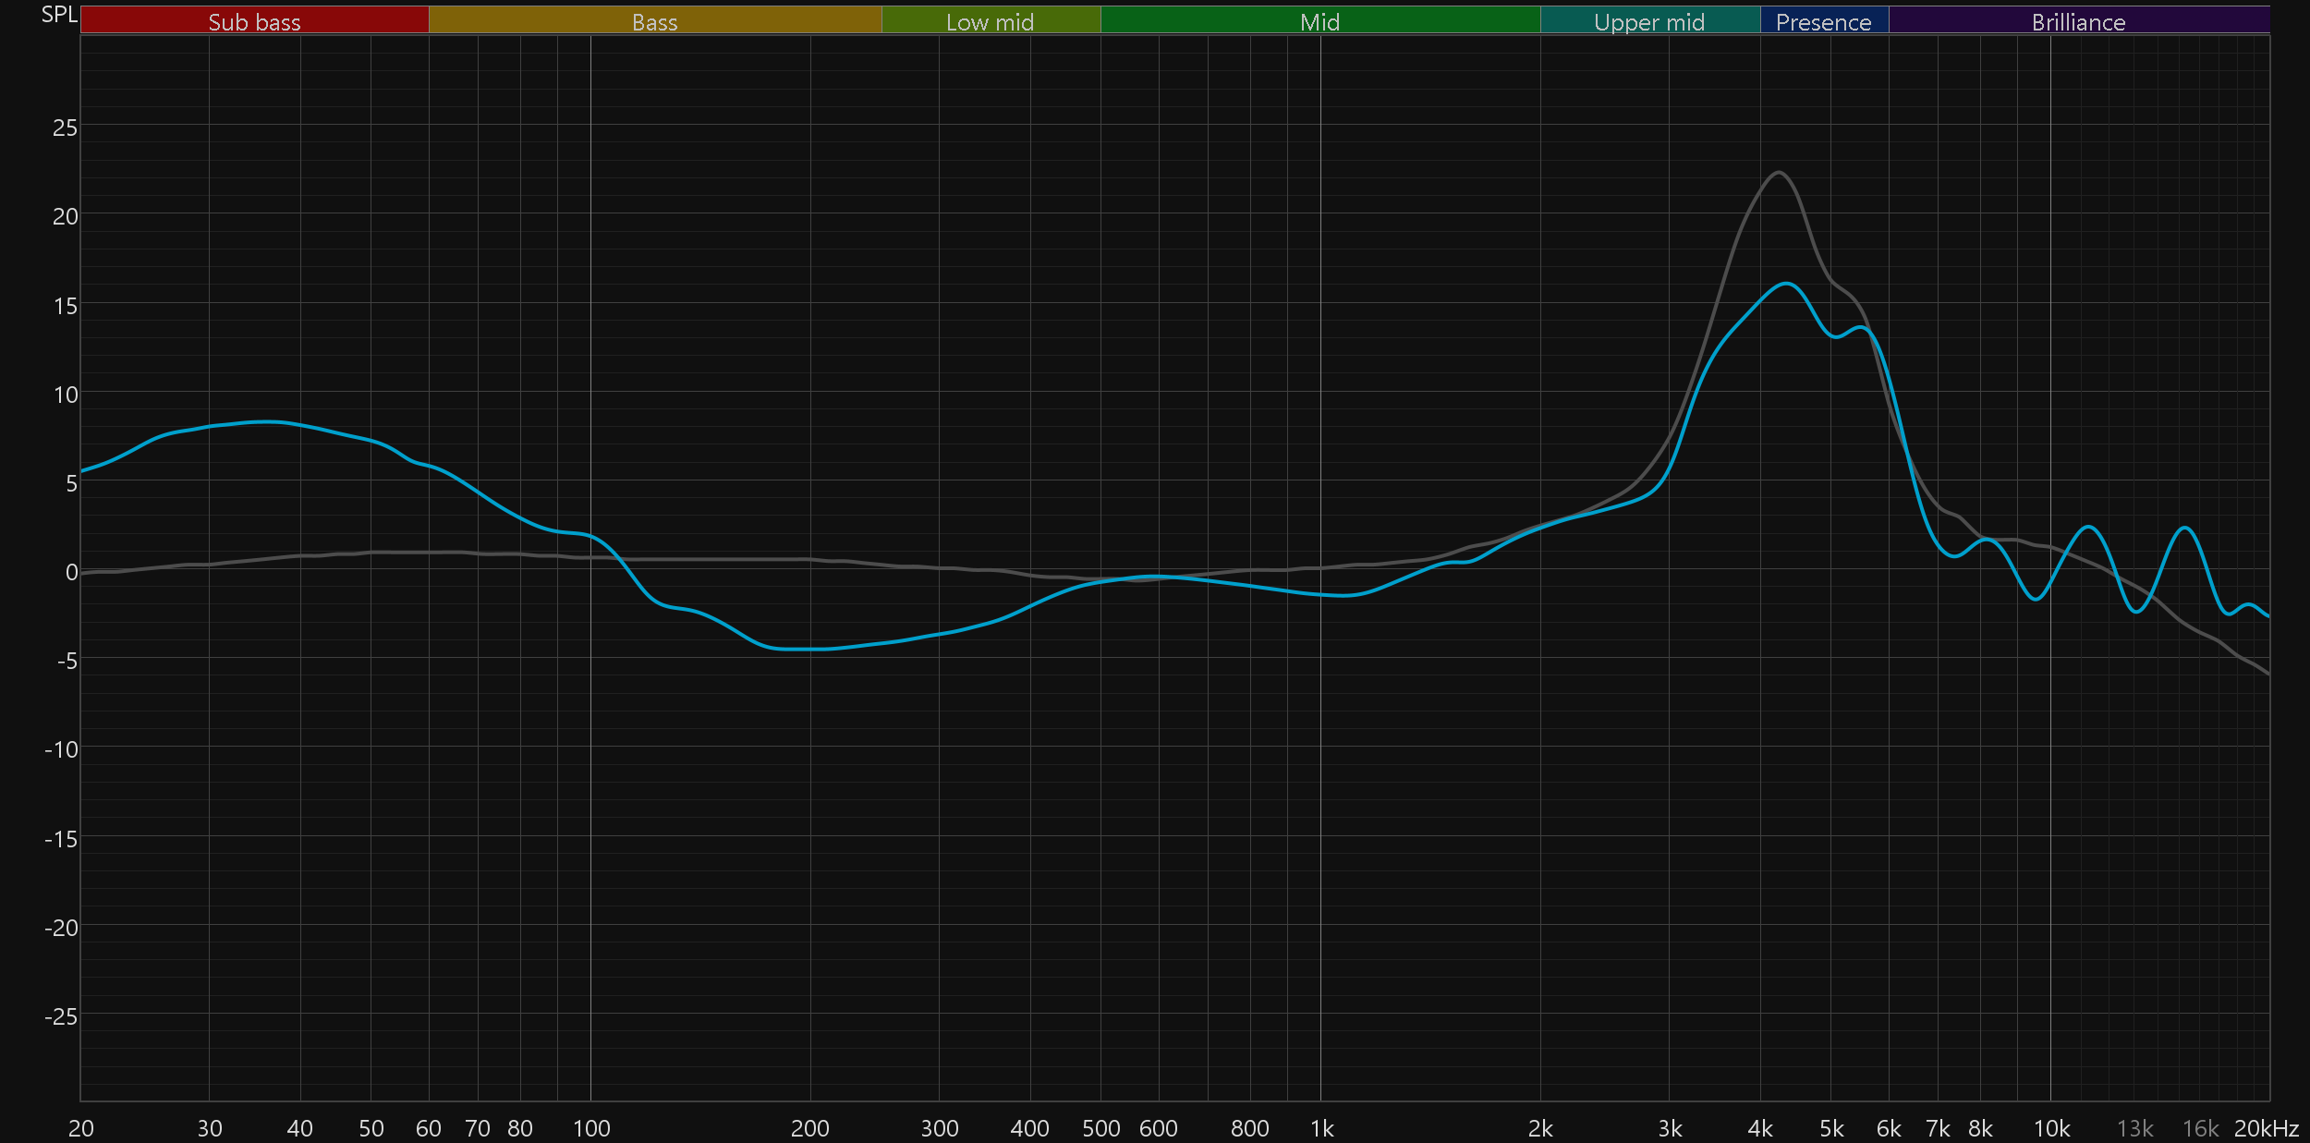Click the -25 dB level label

click(x=61, y=1016)
